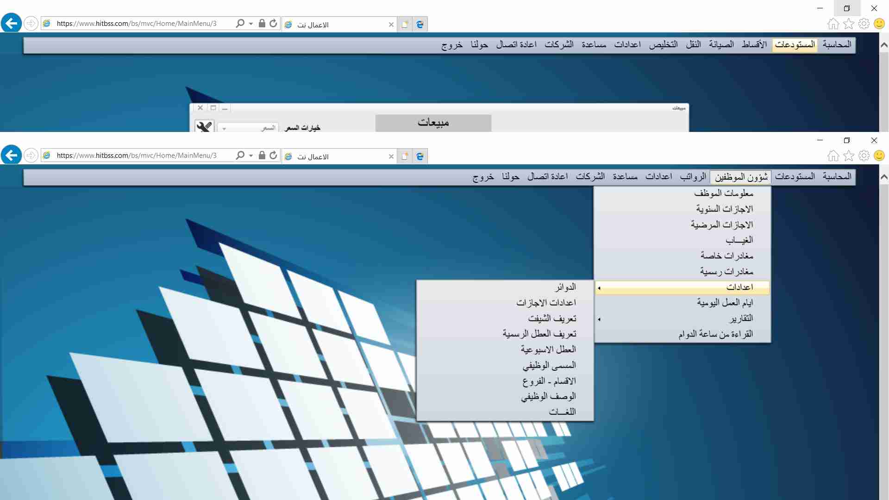Open settings gear in lower browser window

click(x=864, y=156)
